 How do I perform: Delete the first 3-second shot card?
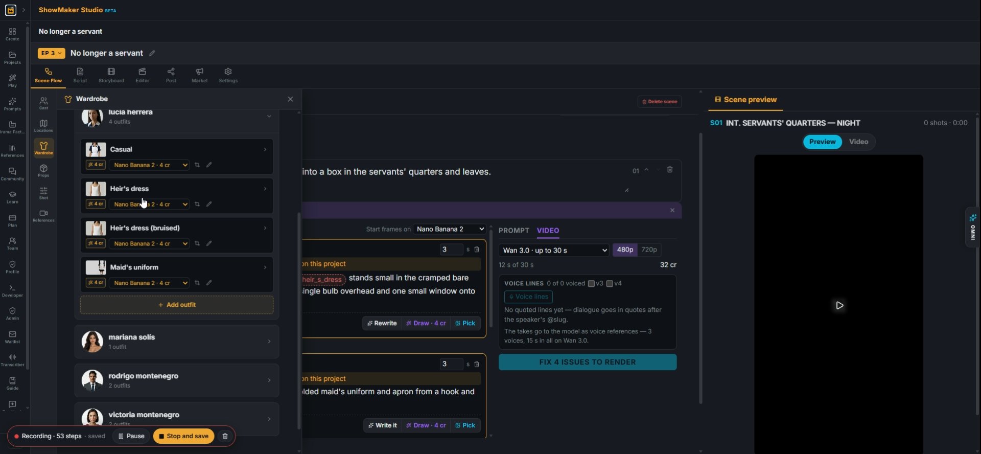pos(477,249)
